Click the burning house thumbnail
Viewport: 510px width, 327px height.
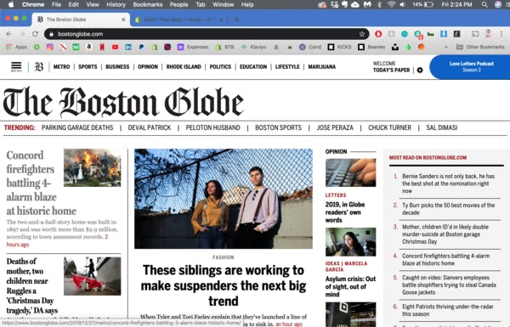tap(93, 167)
